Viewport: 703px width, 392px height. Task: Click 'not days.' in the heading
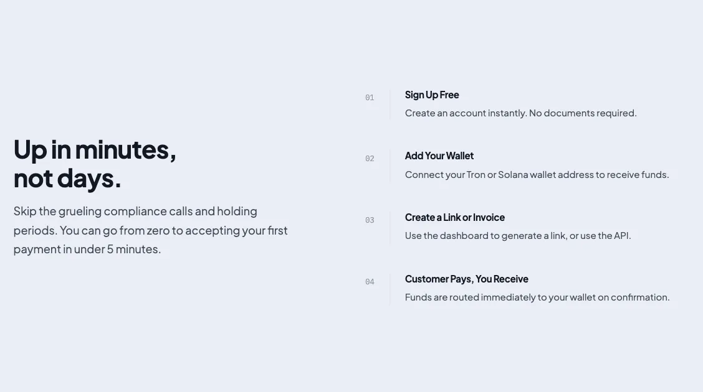pyautogui.click(x=67, y=179)
